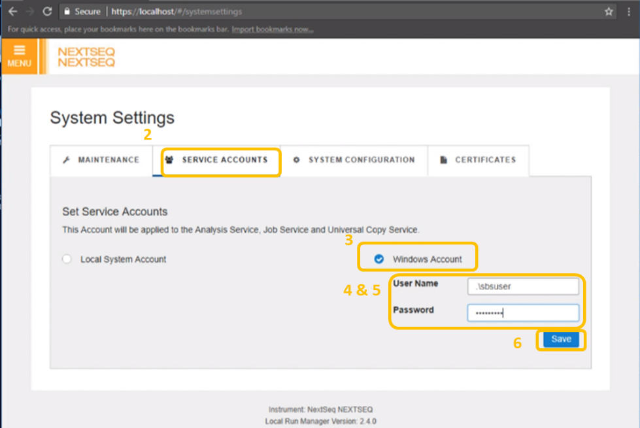Bookmark page using the star icon
This screenshot has width=640, height=428.
coord(609,12)
